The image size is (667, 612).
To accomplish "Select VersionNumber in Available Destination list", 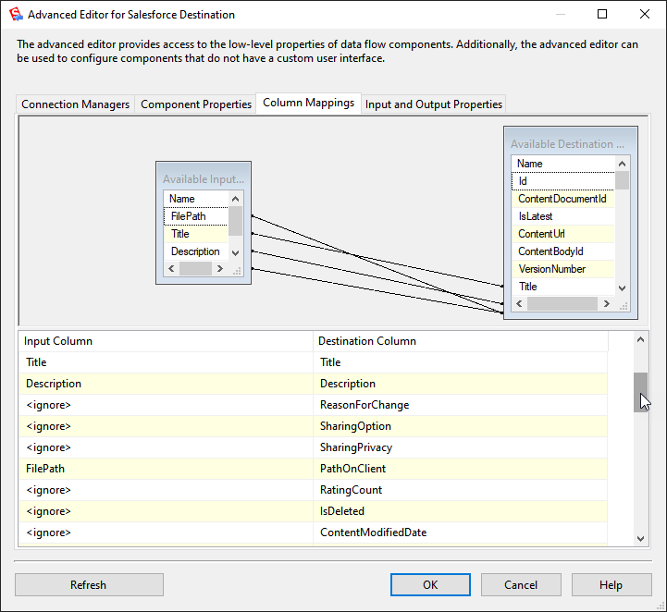I will (551, 269).
